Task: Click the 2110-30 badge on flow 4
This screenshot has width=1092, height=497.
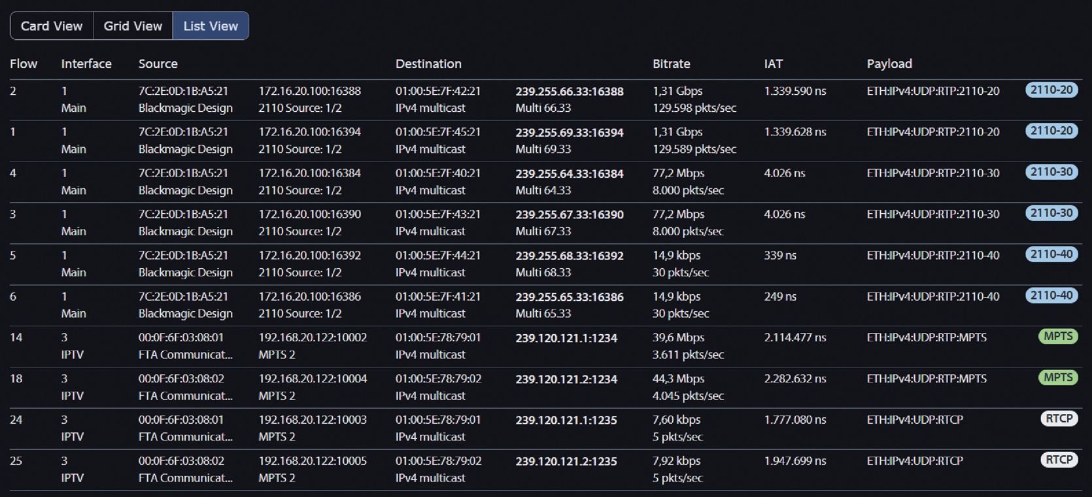Action: click(1051, 172)
